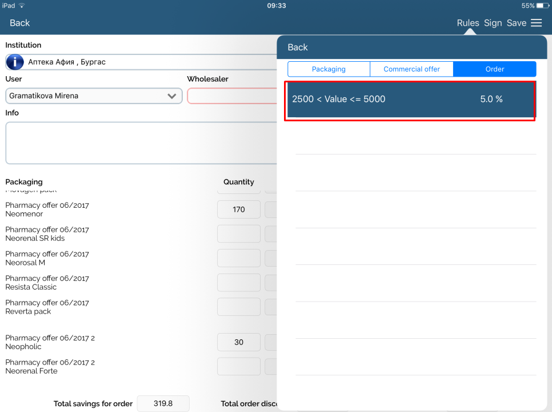Edit the Neopholic quantity field
The height and width of the screenshot is (412, 552).
click(239, 342)
